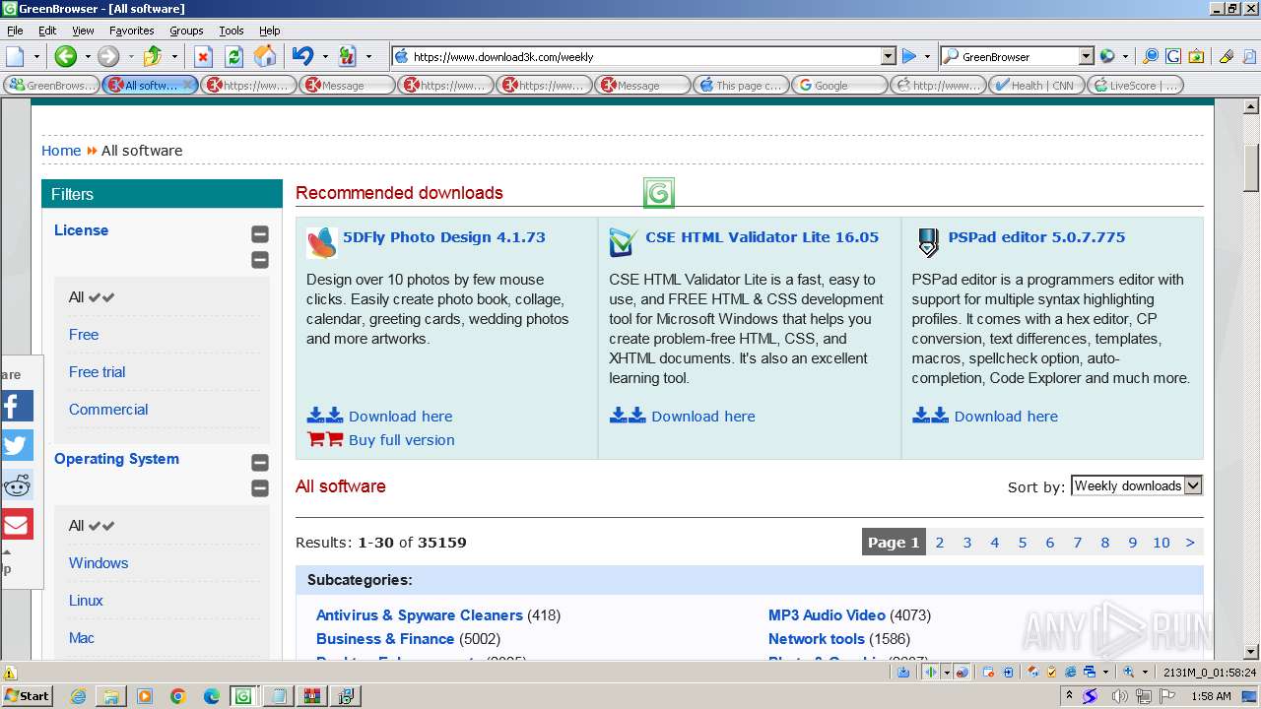This screenshot has width=1261, height=709.
Task: Click the volume icon in system tray
Action: tap(1120, 696)
